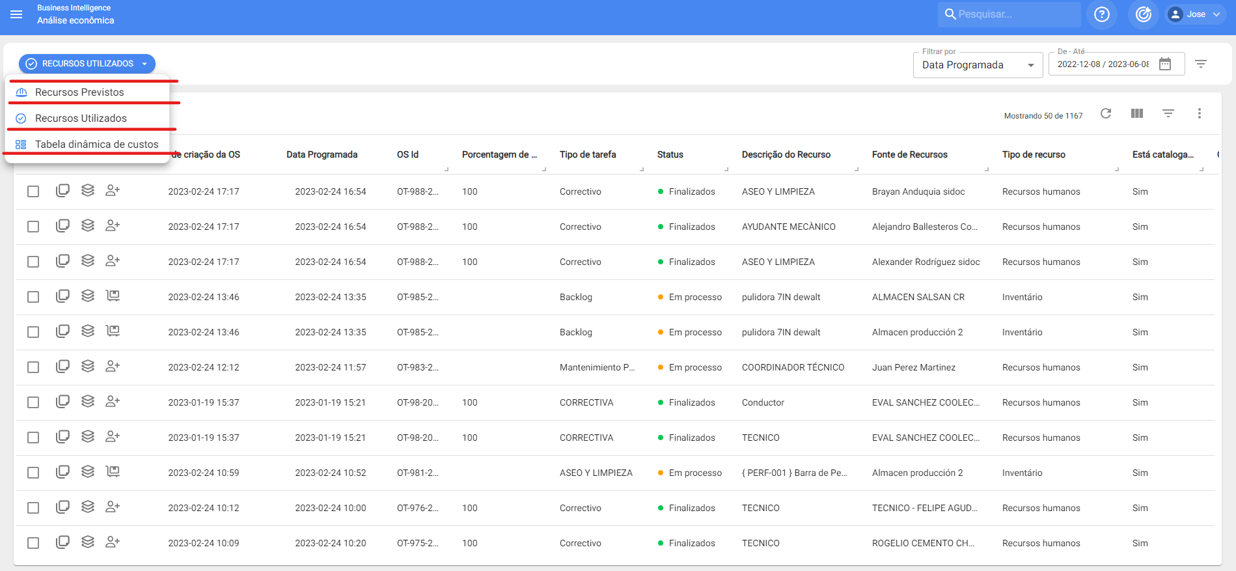Click copy icon in Conductor row
1236x571 pixels.
click(62, 401)
